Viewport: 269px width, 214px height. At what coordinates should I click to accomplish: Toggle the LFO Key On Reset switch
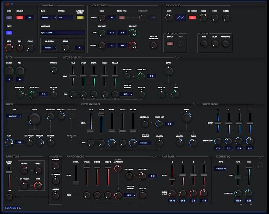[192, 18]
